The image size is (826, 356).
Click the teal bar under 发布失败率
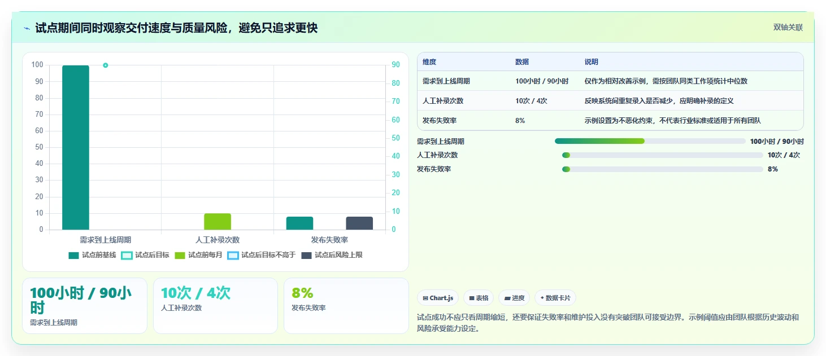click(299, 223)
